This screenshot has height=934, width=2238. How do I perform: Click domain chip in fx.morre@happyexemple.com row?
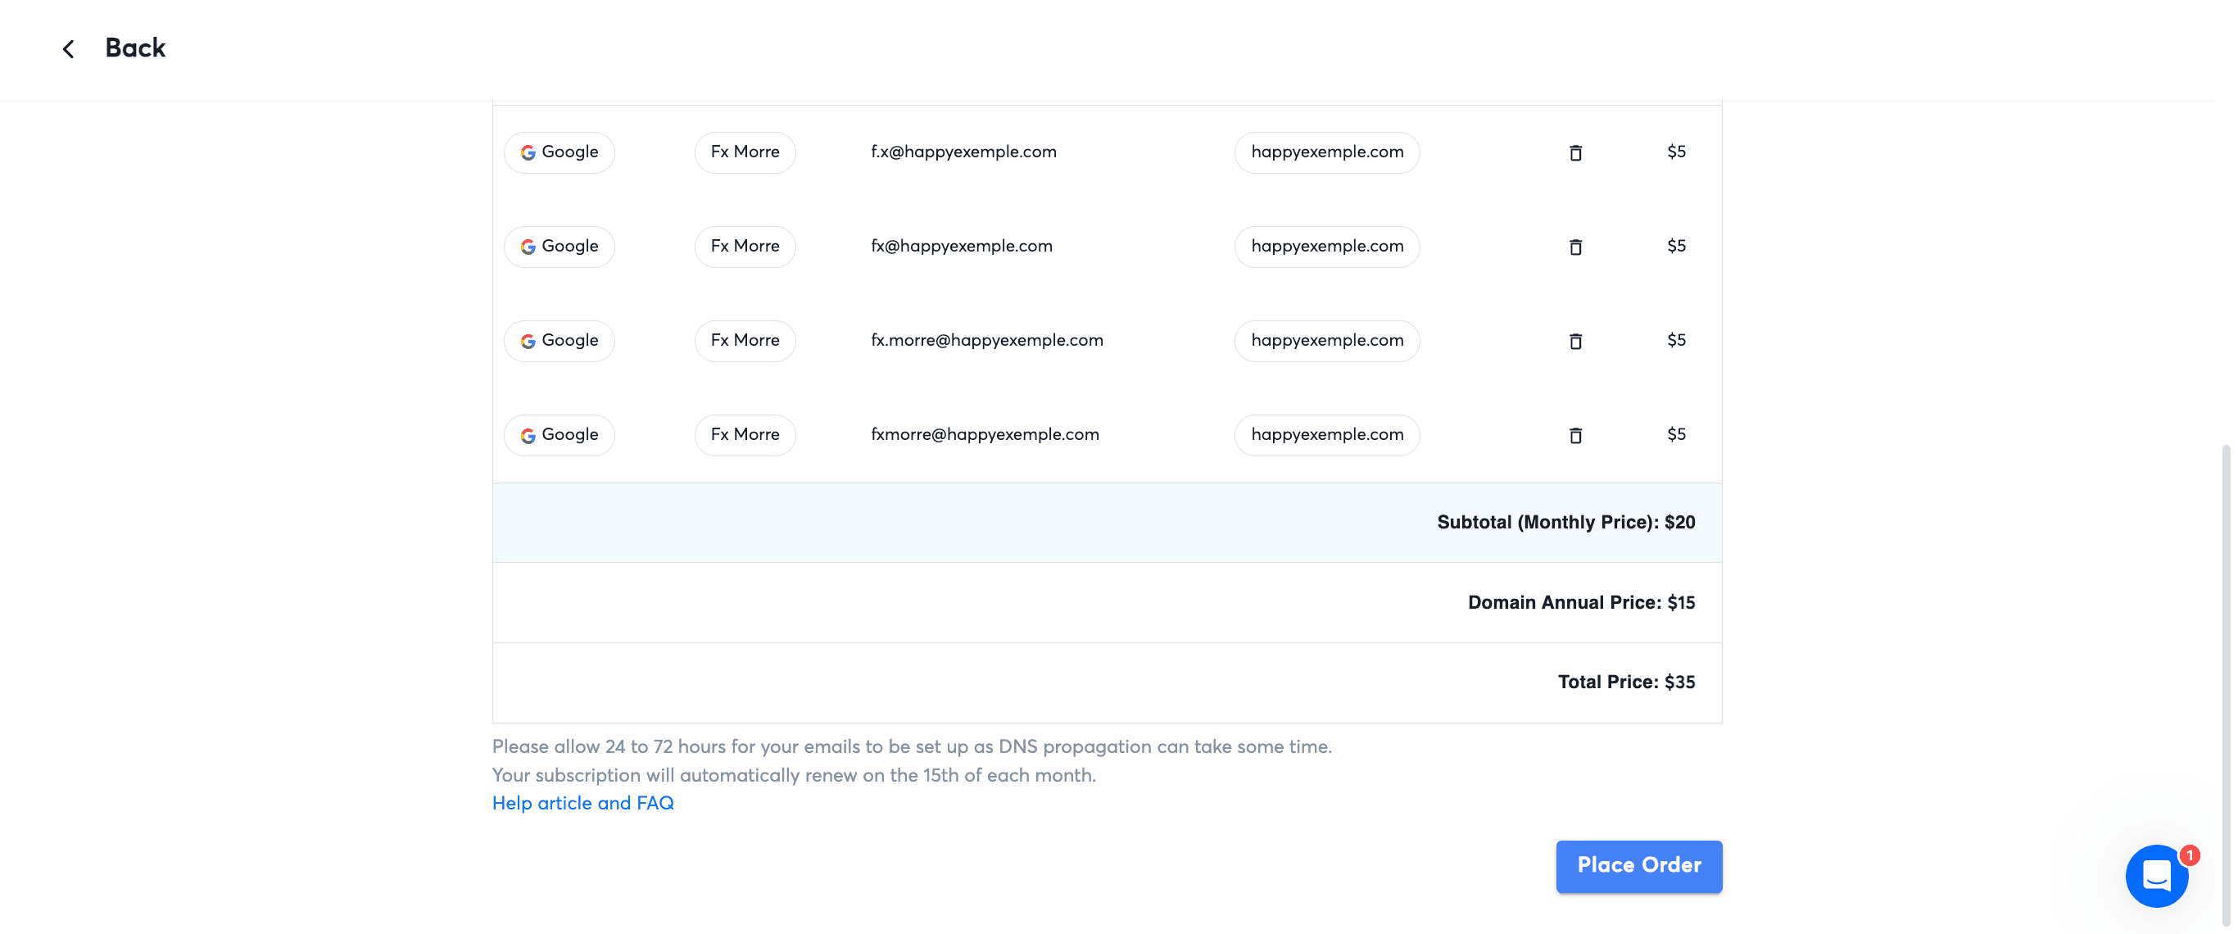point(1326,341)
